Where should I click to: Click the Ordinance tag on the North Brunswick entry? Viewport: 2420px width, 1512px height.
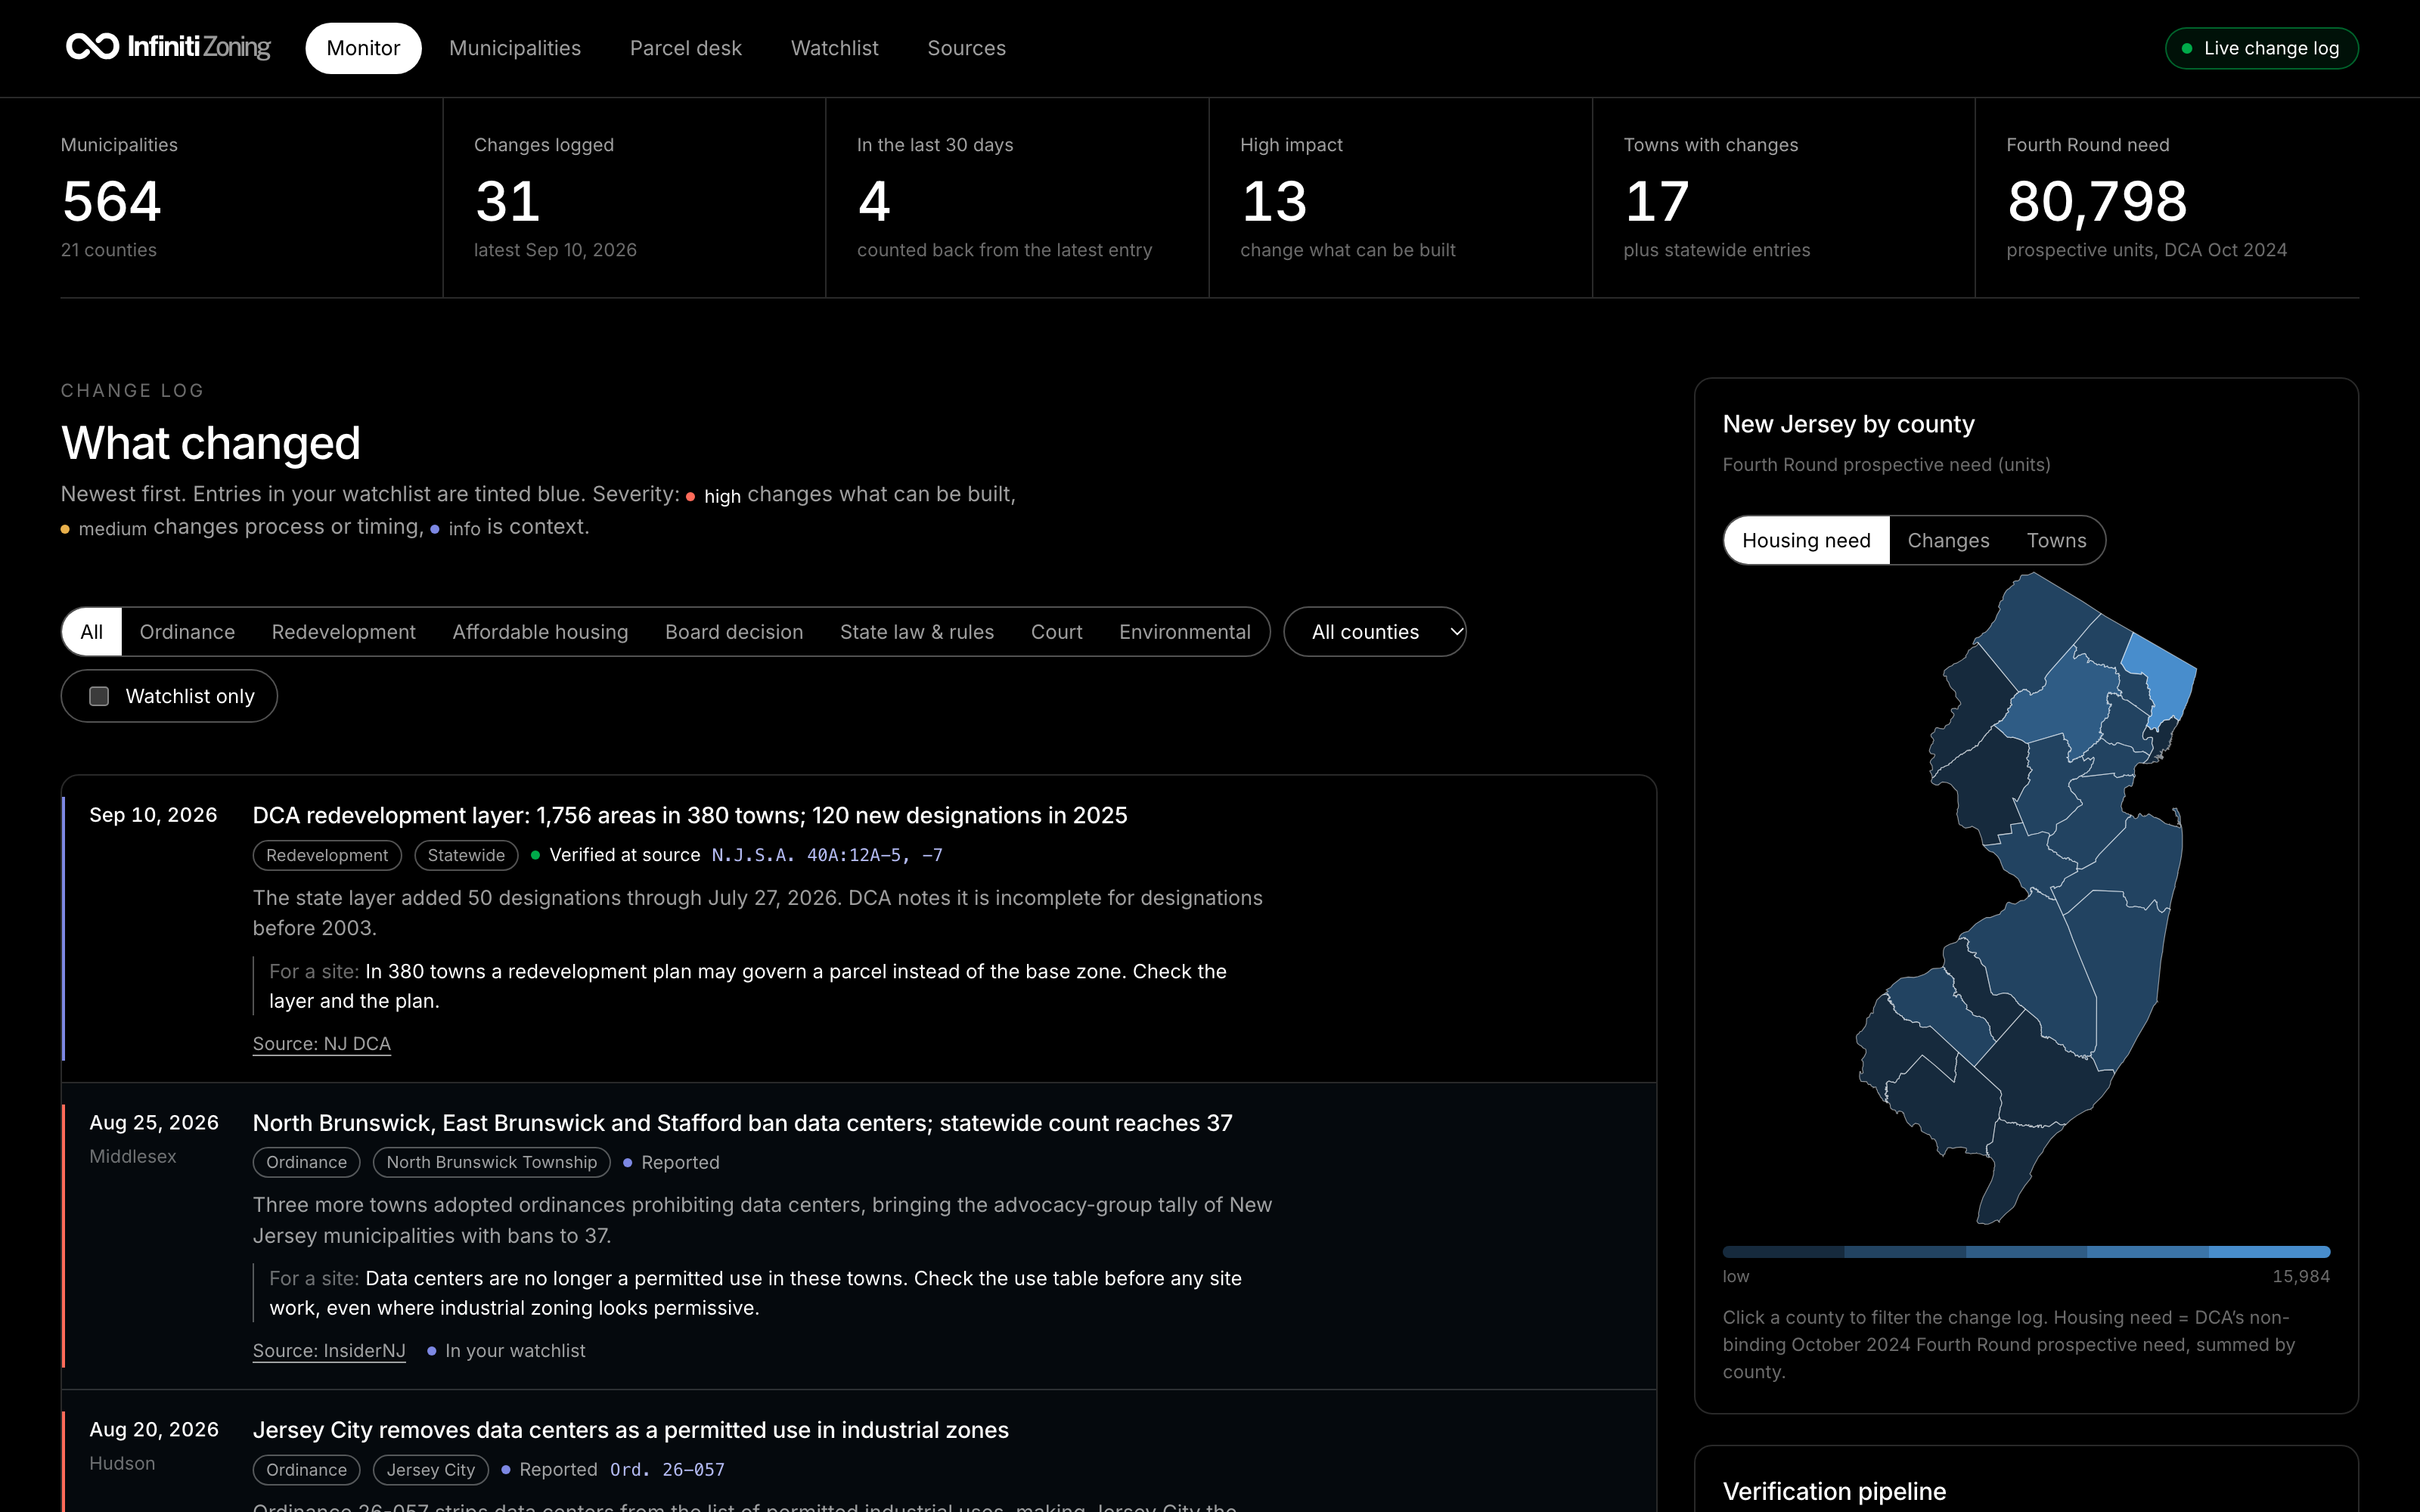306,1162
